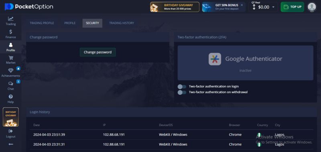Image resolution: width=321 pixels, height=152 pixels.
Task: Switch to the Trading Profile tab
Action: click(42, 23)
